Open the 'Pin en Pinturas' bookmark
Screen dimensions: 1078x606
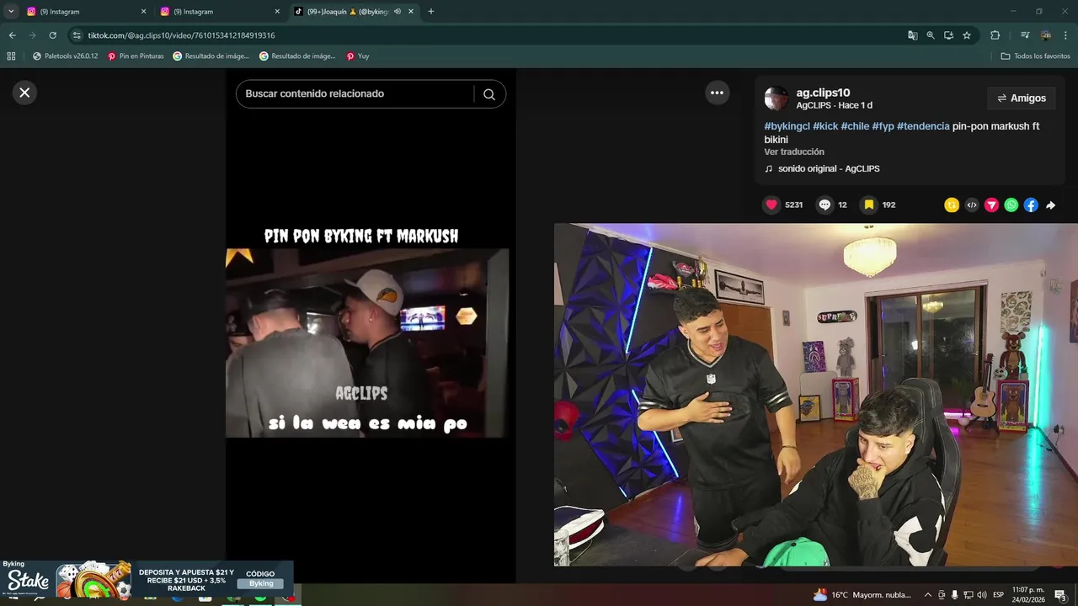click(136, 56)
